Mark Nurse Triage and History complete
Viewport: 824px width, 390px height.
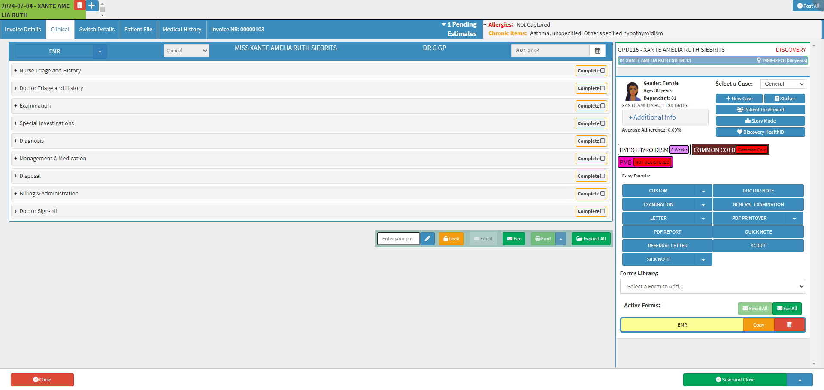(591, 71)
